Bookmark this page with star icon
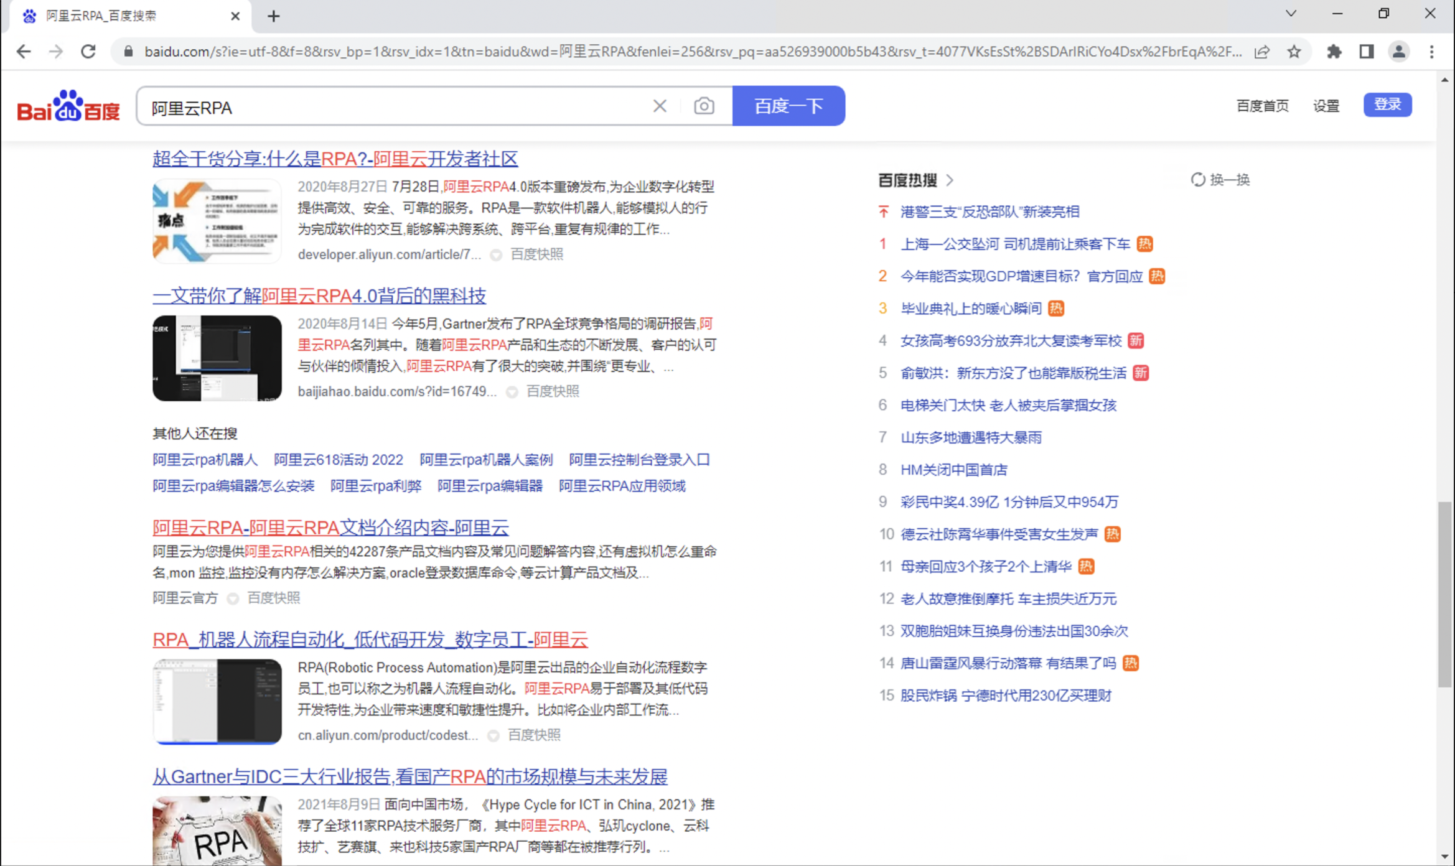The height and width of the screenshot is (866, 1455). click(x=1294, y=52)
